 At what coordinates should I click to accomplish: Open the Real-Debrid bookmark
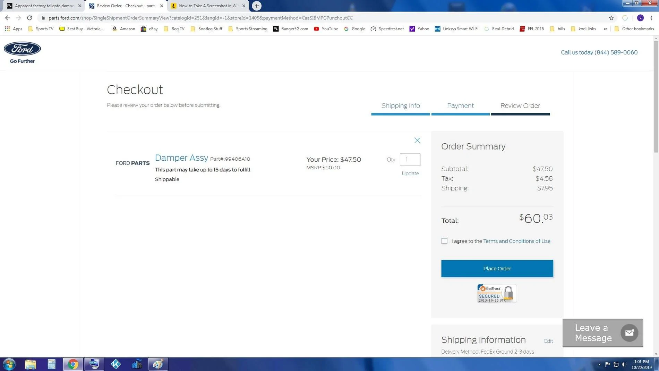[499, 29]
